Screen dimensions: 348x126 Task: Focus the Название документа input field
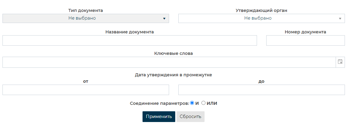(130, 40)
